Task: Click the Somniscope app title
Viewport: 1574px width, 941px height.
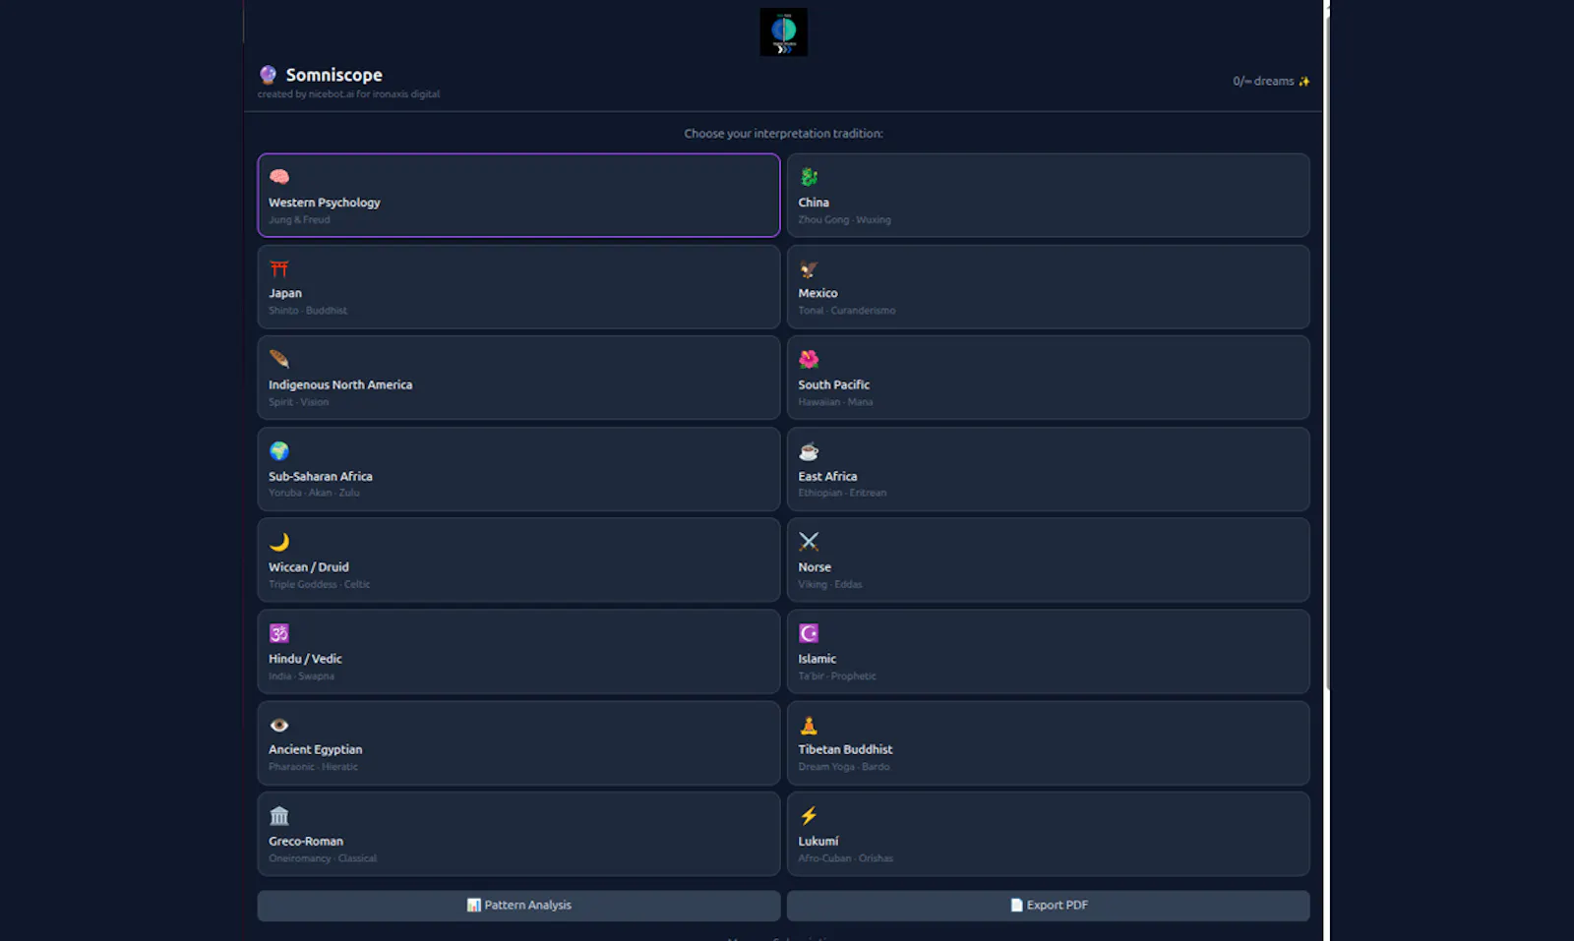Action: point(333,75)
